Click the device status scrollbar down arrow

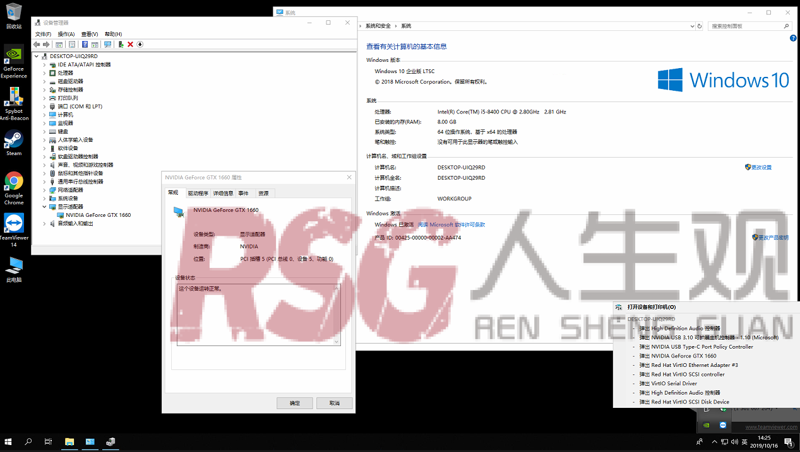point(337,341)
